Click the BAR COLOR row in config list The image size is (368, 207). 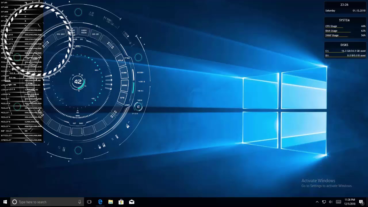point(22,131)
